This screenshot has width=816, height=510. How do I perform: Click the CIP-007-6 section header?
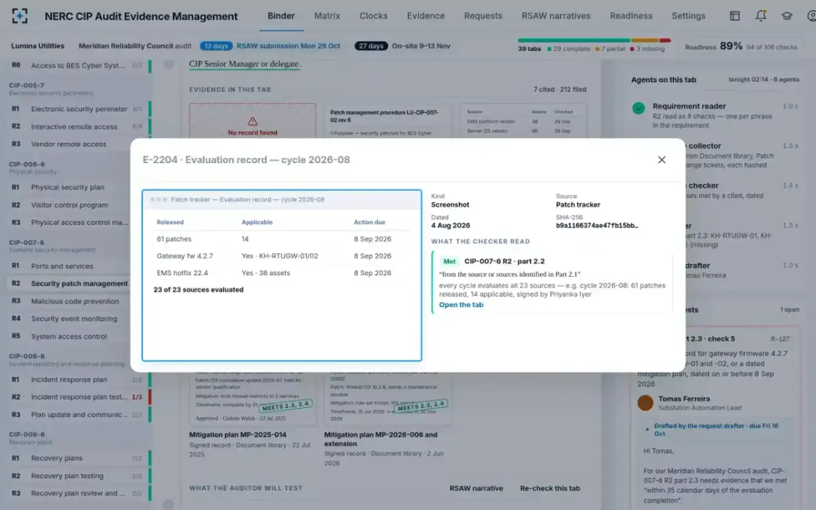point(27,242)
